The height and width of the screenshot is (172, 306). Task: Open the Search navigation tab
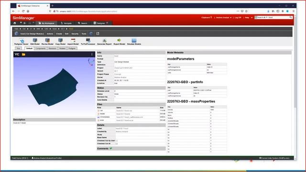point(83,23)
